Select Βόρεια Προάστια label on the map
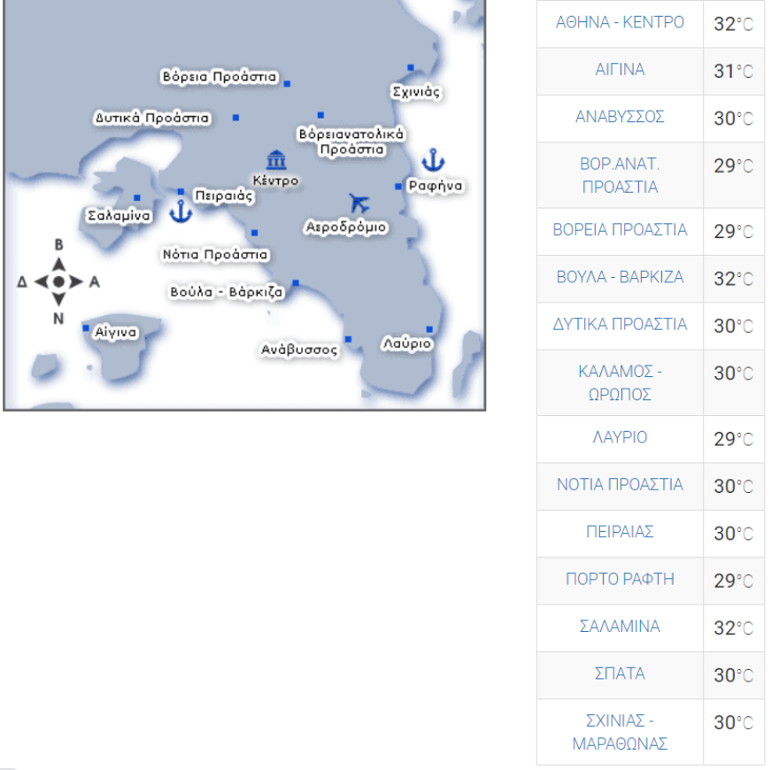This screenshot has width=779, height=770. (x=219, y=77)
